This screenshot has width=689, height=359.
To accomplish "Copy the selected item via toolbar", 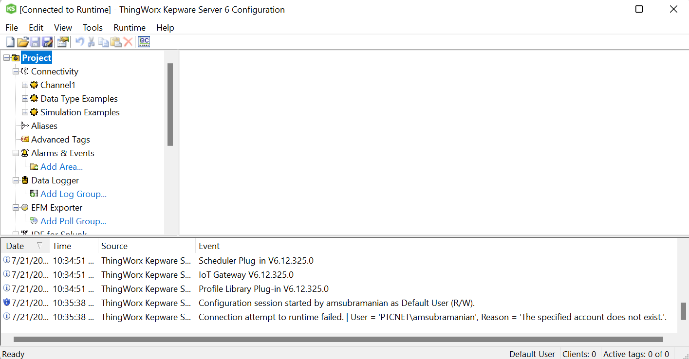I will [x=103, y=42].
